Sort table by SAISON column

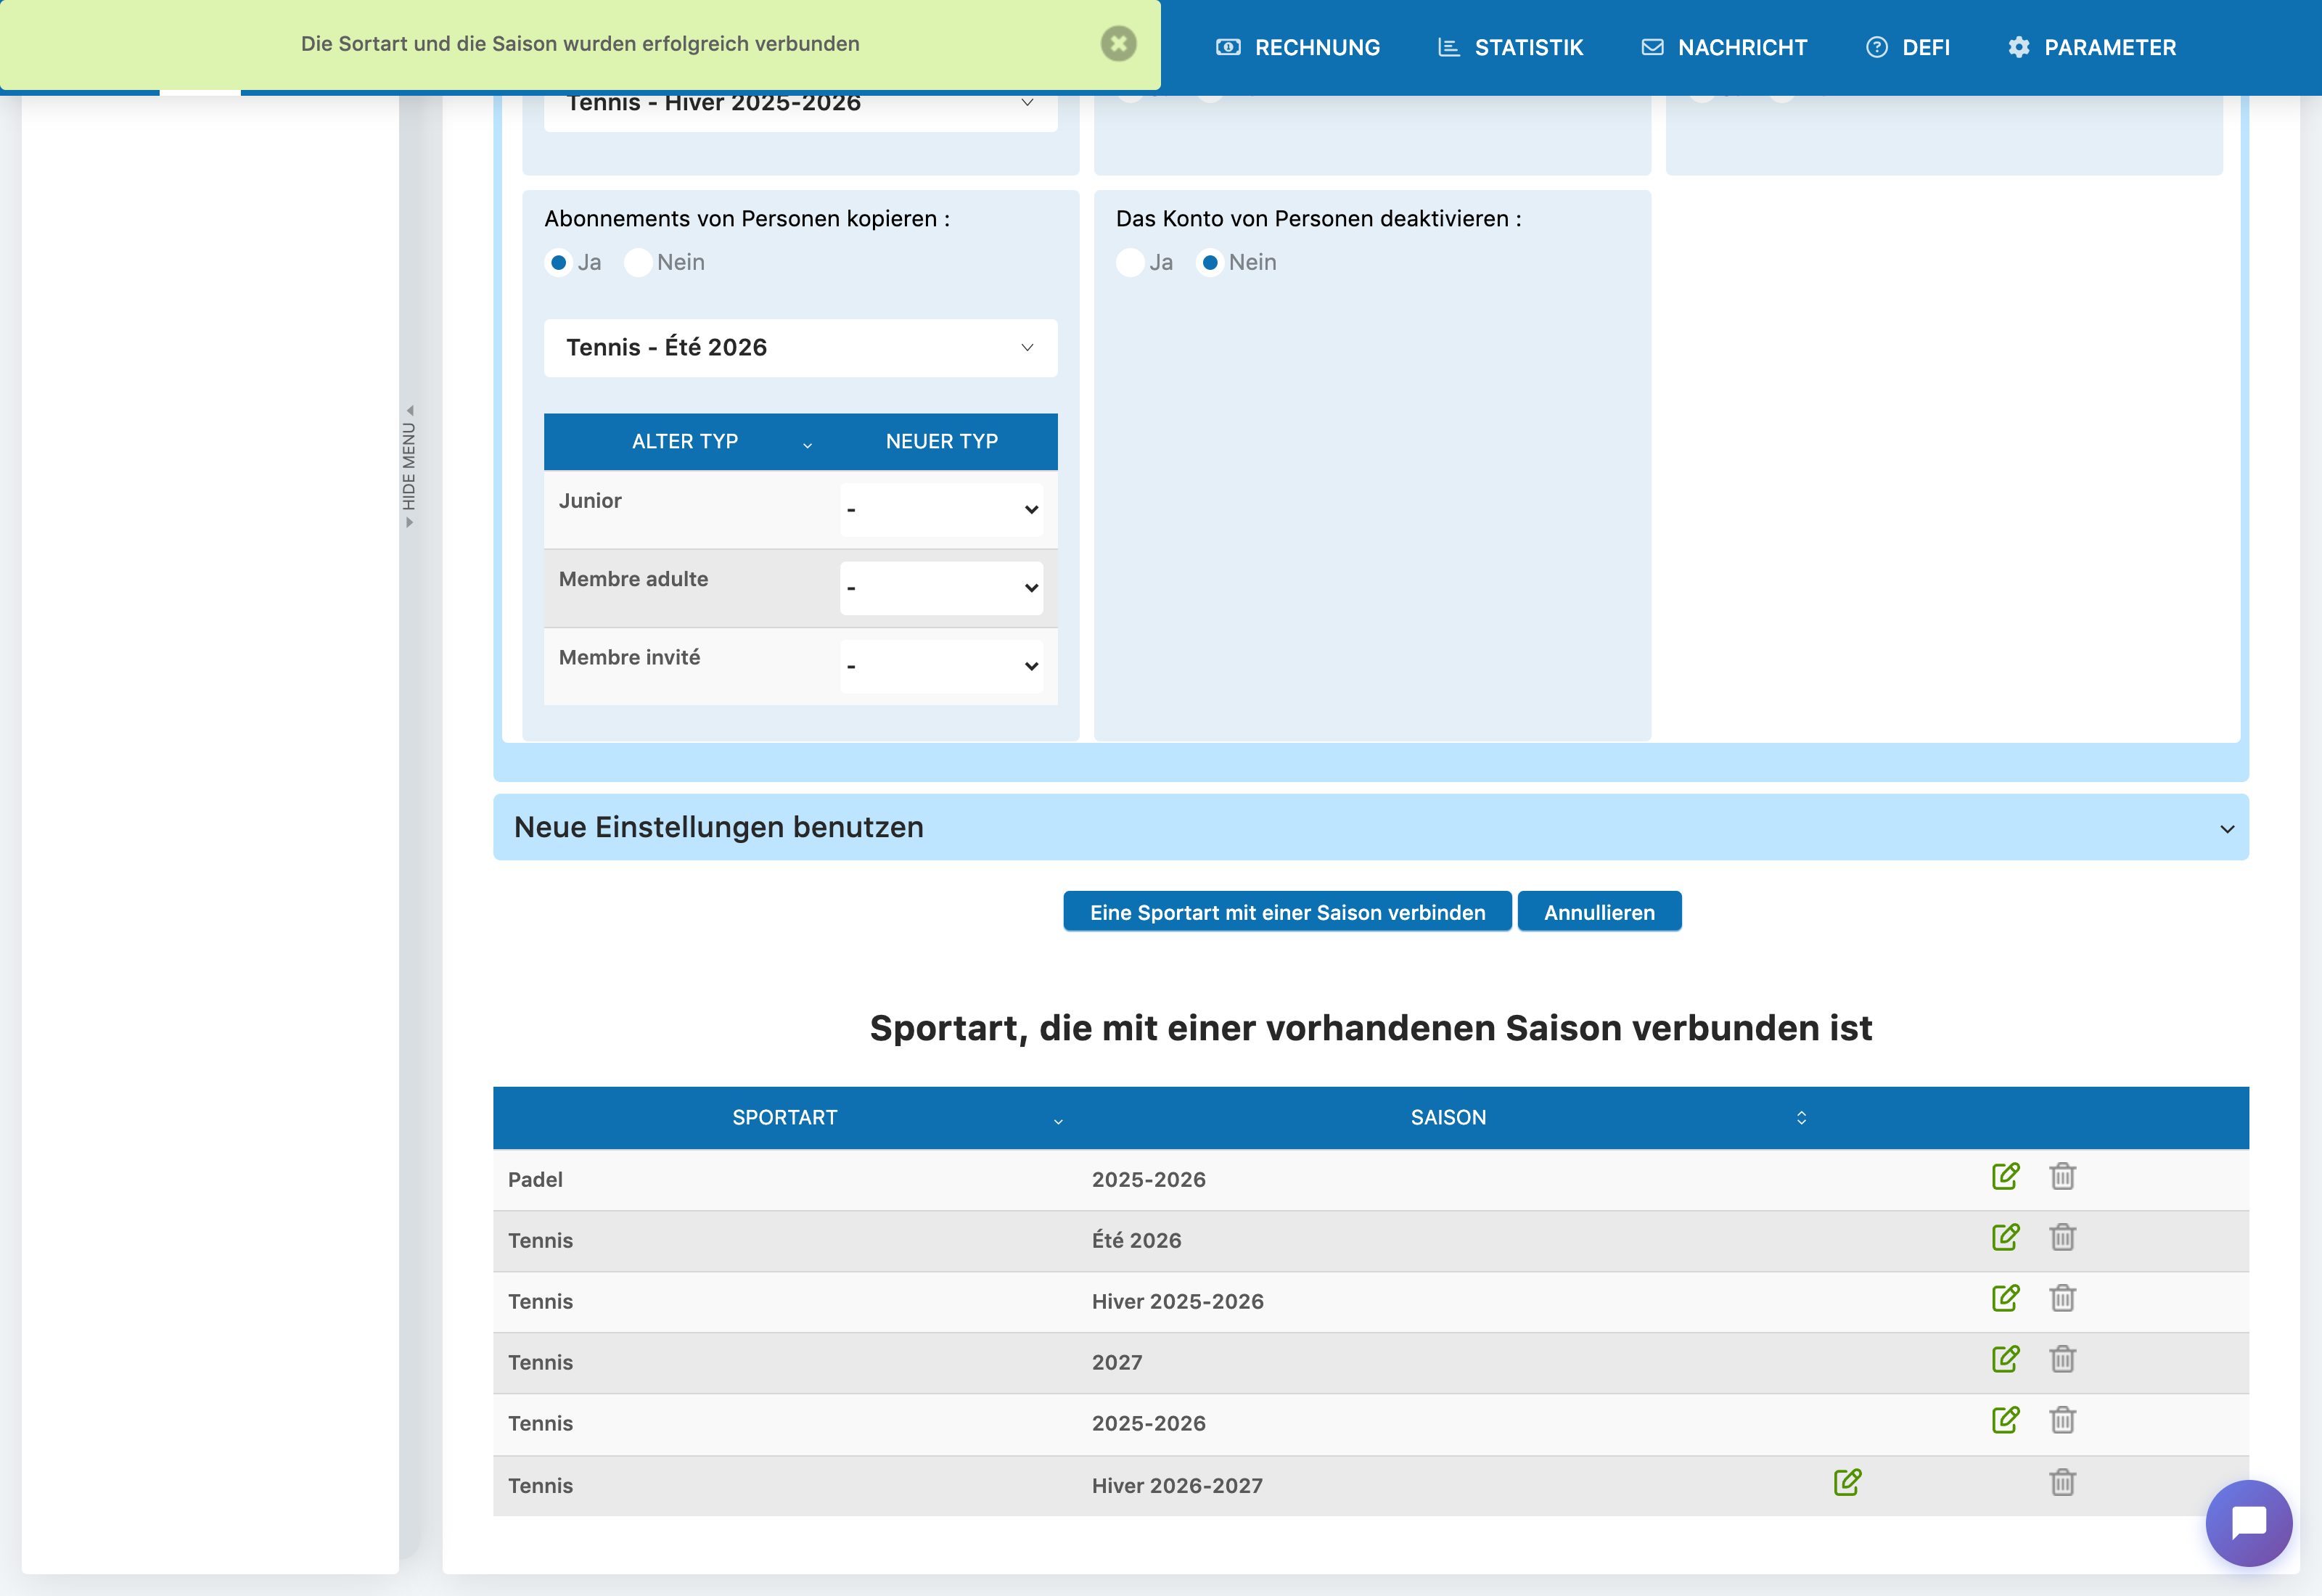(x=1448, y=1117)
